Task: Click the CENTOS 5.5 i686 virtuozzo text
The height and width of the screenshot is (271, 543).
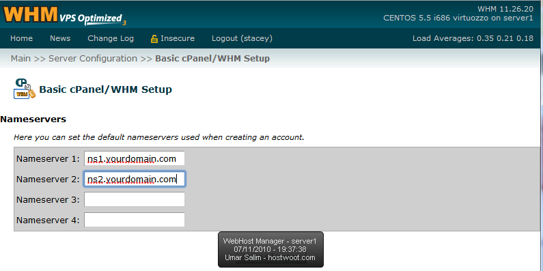Action: [458, 18]
